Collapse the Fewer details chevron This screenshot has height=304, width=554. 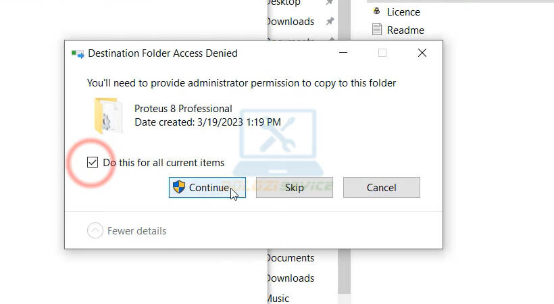(x=95, y=231)
